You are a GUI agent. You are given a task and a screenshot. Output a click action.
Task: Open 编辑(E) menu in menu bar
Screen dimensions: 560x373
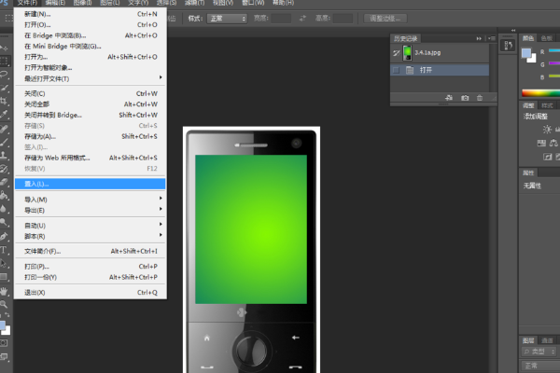coord(56,3)
